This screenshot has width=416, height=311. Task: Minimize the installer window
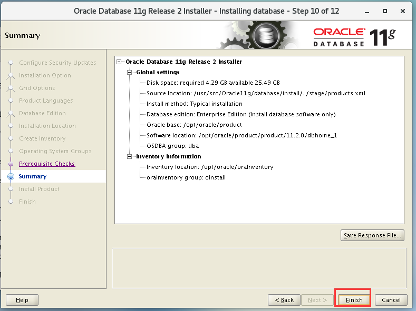pyautogui.click(x=367, y=12)
